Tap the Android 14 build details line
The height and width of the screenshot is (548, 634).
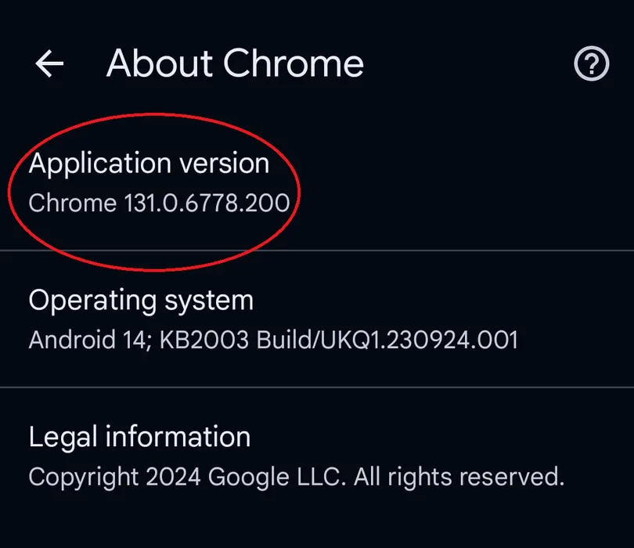point(273,339)
